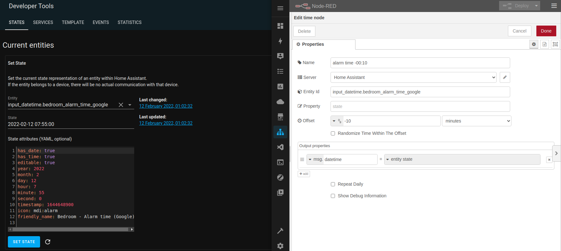Open the Server dropdown showing Home Assistant

pos(414,77)
